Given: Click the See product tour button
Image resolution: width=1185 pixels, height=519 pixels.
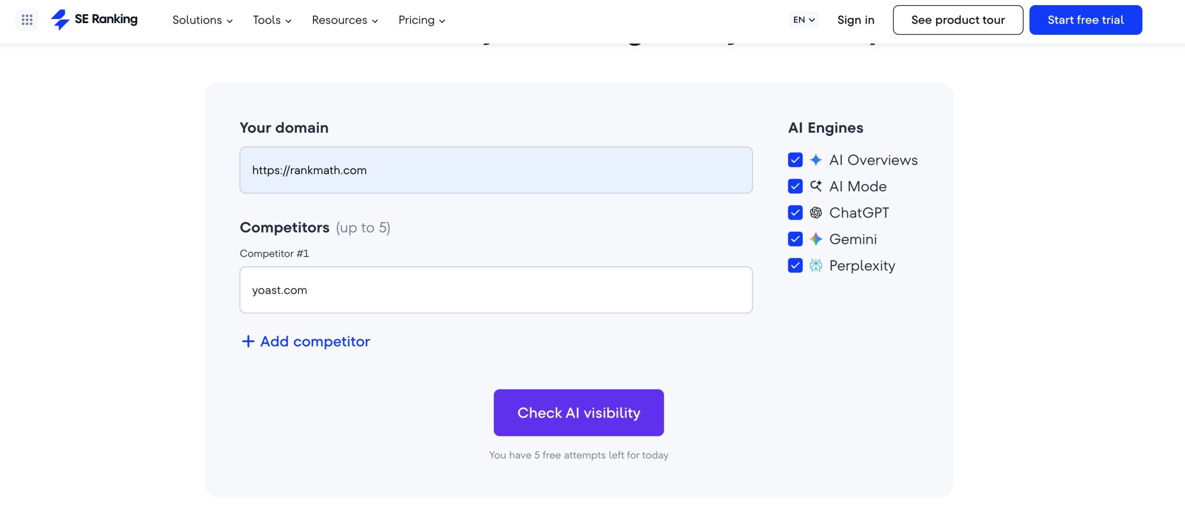Looking at the screenshot, I should point(958,20).
